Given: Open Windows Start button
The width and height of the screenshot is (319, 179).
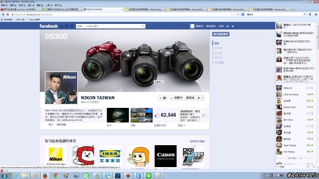Looking at the screenshot, I should 4,176.
